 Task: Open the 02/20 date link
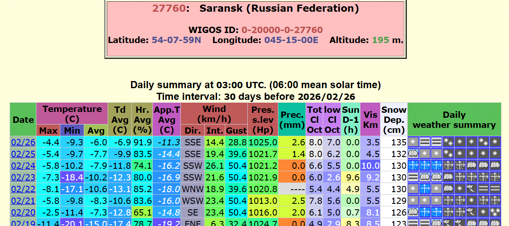[23, 213]
